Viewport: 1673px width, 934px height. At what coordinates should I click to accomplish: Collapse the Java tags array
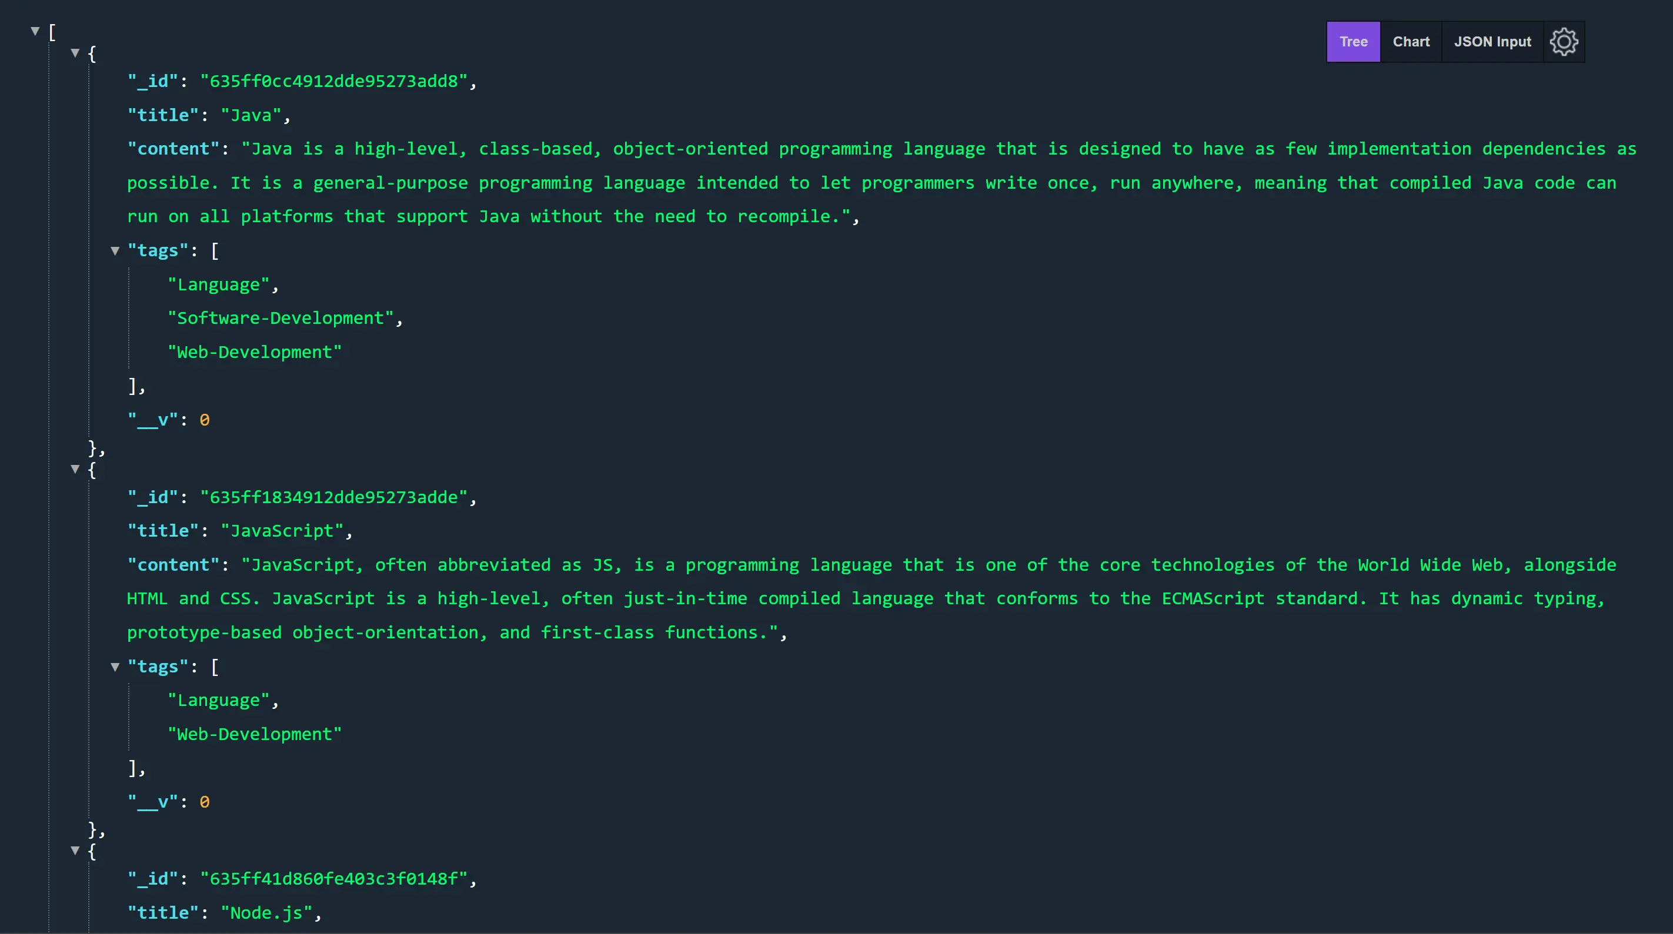tap(115, 251)
